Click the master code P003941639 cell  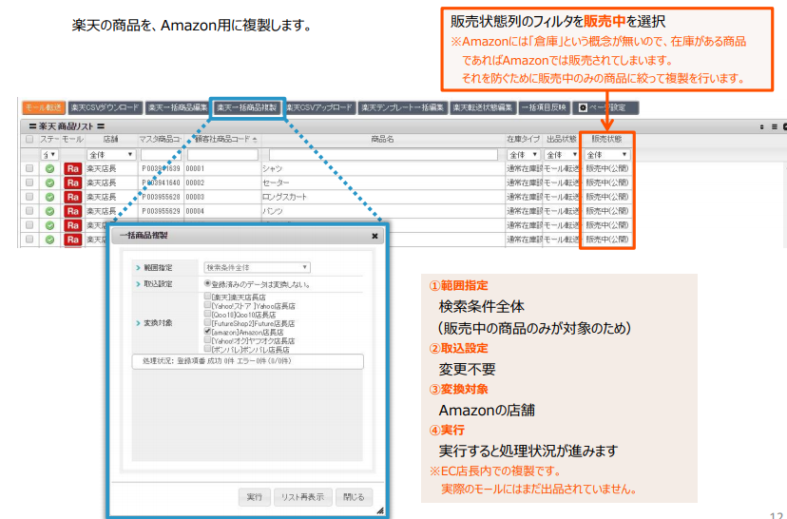click(161, 168)
